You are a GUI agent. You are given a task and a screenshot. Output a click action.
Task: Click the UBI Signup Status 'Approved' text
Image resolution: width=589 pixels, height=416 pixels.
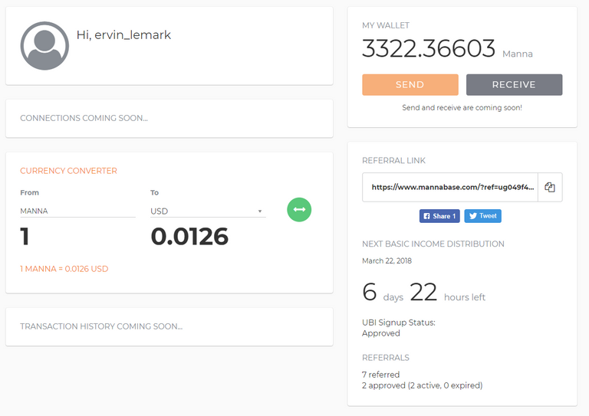click(x=381, y=333)
